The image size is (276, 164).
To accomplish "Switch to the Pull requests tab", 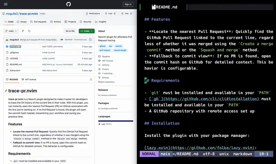I will click(x=38, y=22).
